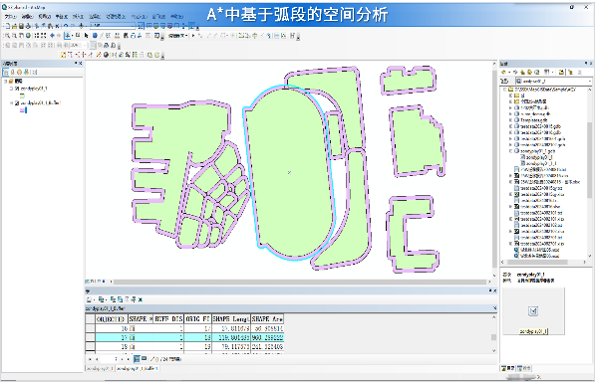Open the table options menu icon
Screen dimensions: 595x382
point(89,299)
